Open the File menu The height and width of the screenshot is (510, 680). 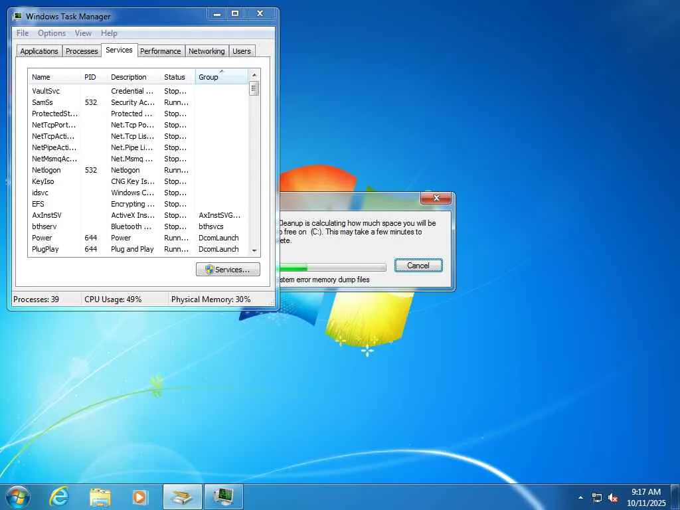(23, 33)
